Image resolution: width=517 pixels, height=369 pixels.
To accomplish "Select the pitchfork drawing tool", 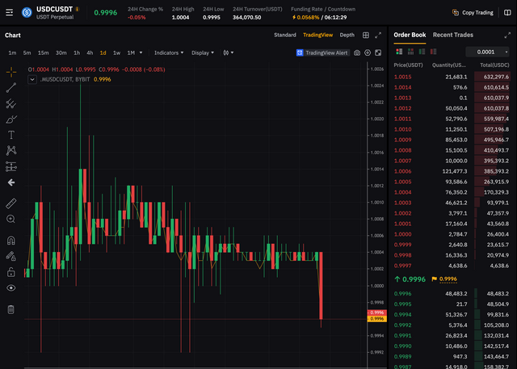I will click(x=11, y=103).
